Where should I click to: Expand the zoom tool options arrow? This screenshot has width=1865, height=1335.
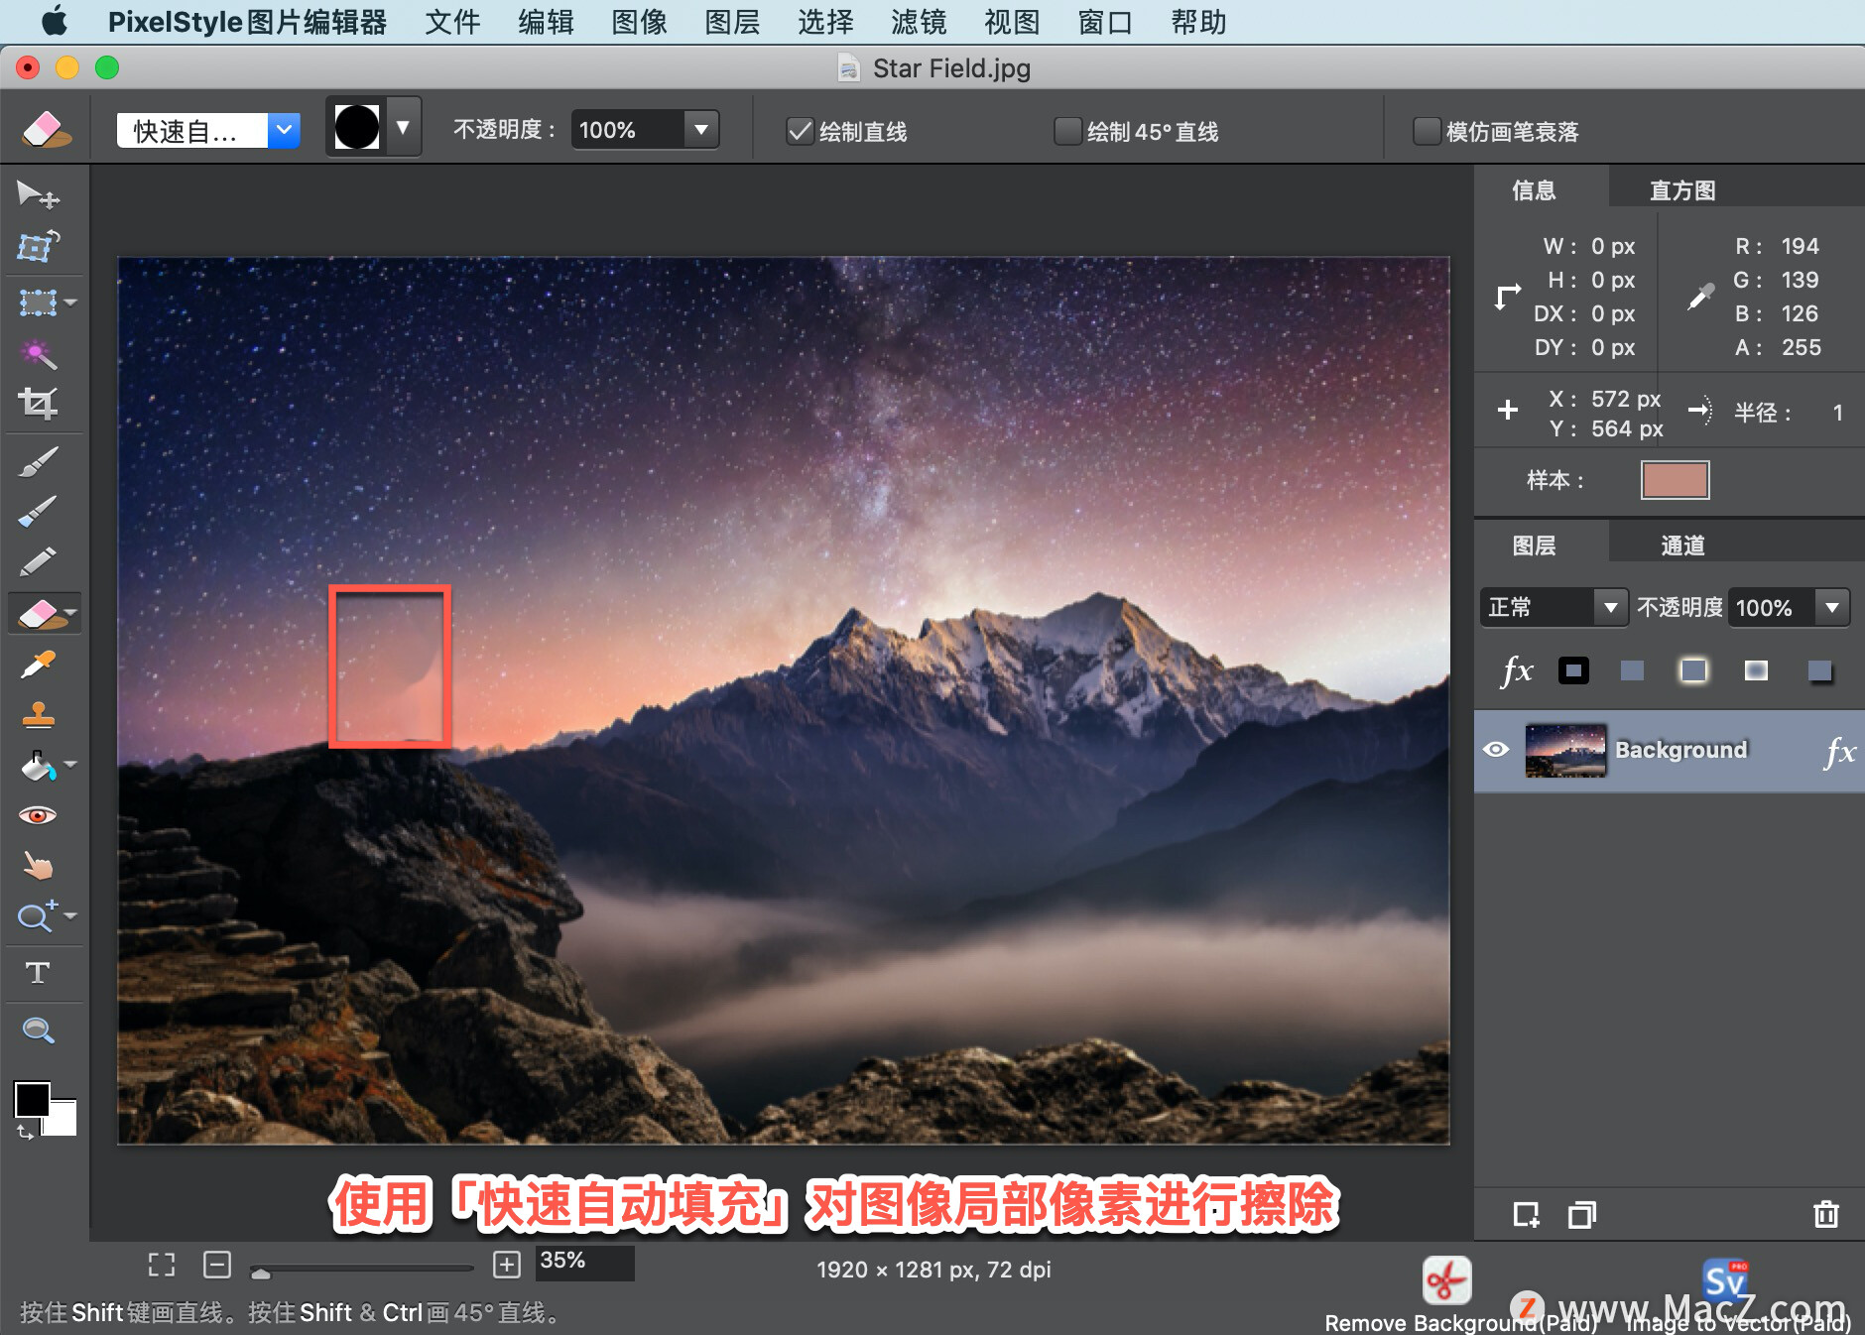pos(70,915)
